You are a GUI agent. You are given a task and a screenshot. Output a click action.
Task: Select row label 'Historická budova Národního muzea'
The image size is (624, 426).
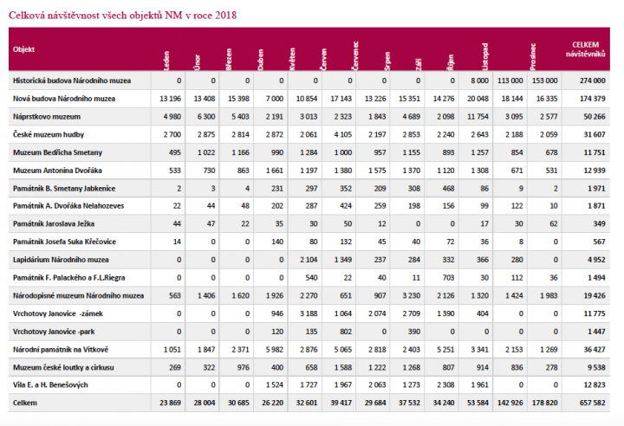72,81
